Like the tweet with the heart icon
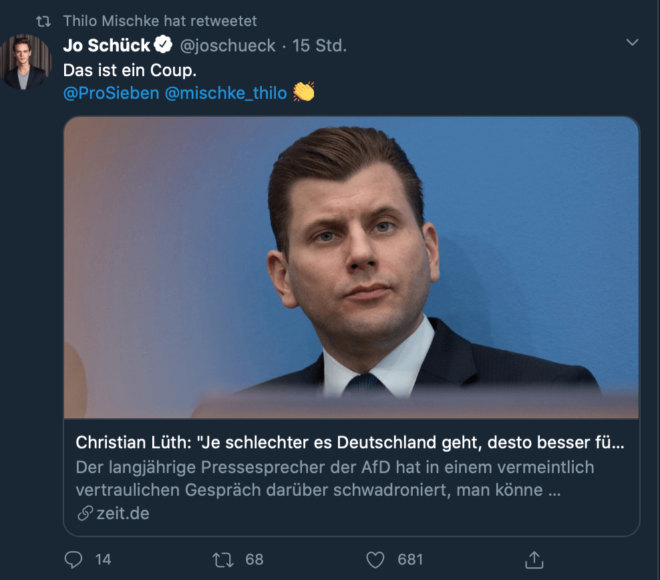 pyautogui.click(x=377, y=559)
